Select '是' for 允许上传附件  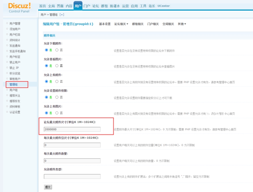(47, 81)
